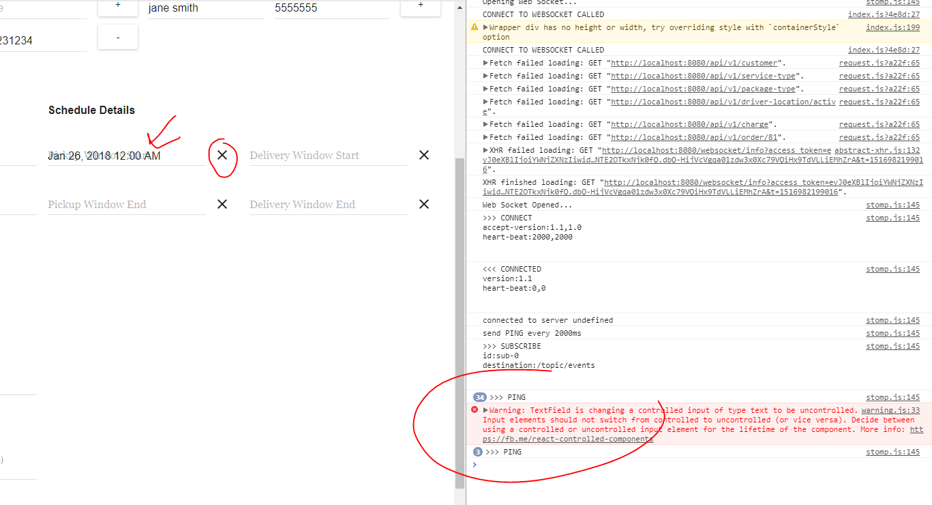Select the destination:/topic/events console text
This screenshot has width=932, height=505.
pos(539,365)
